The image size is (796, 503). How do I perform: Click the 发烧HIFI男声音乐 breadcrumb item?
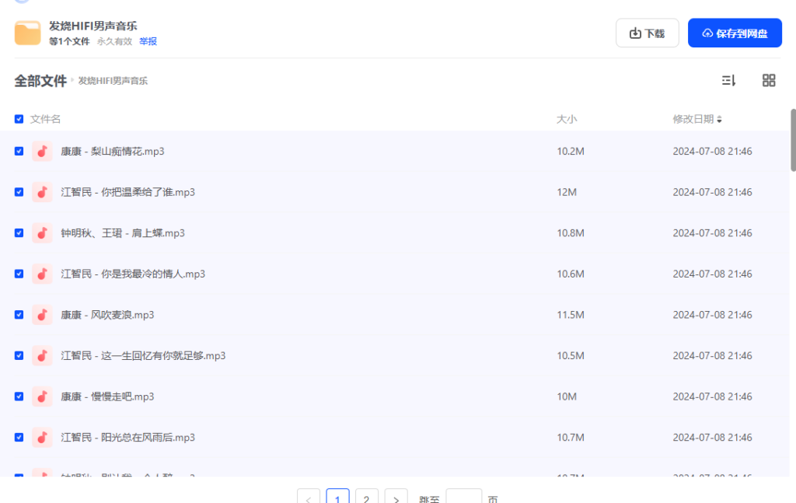113,81
